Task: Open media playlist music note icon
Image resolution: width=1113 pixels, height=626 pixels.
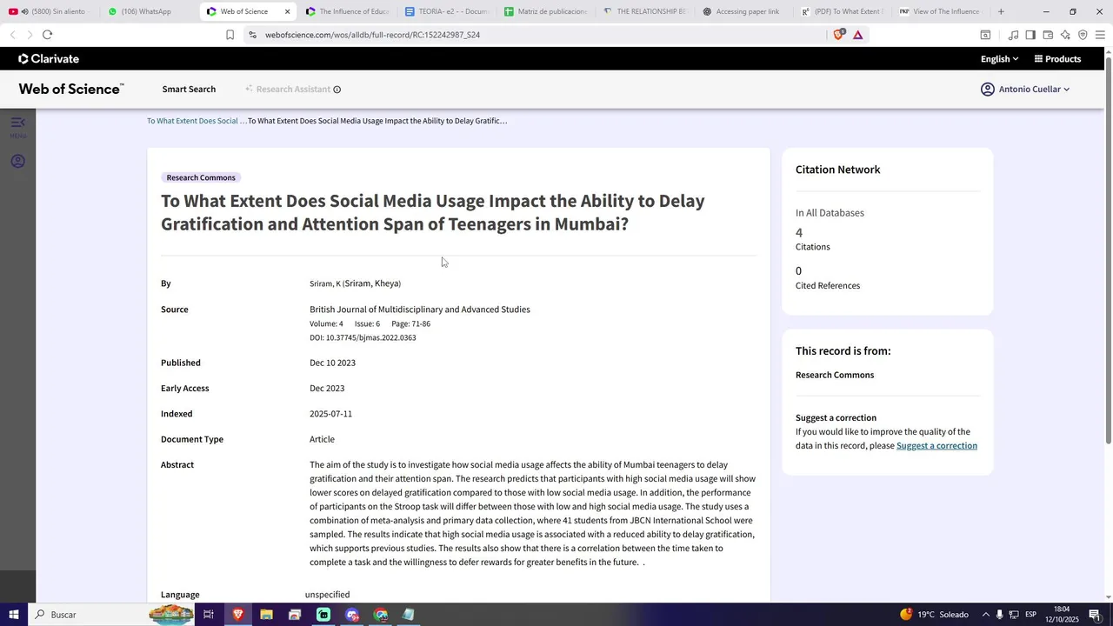Action: point(1013,35)
